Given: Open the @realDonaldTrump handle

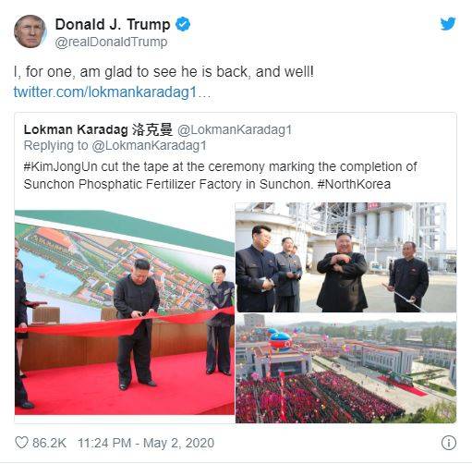Looking at the screenshot, I should 111,42.
